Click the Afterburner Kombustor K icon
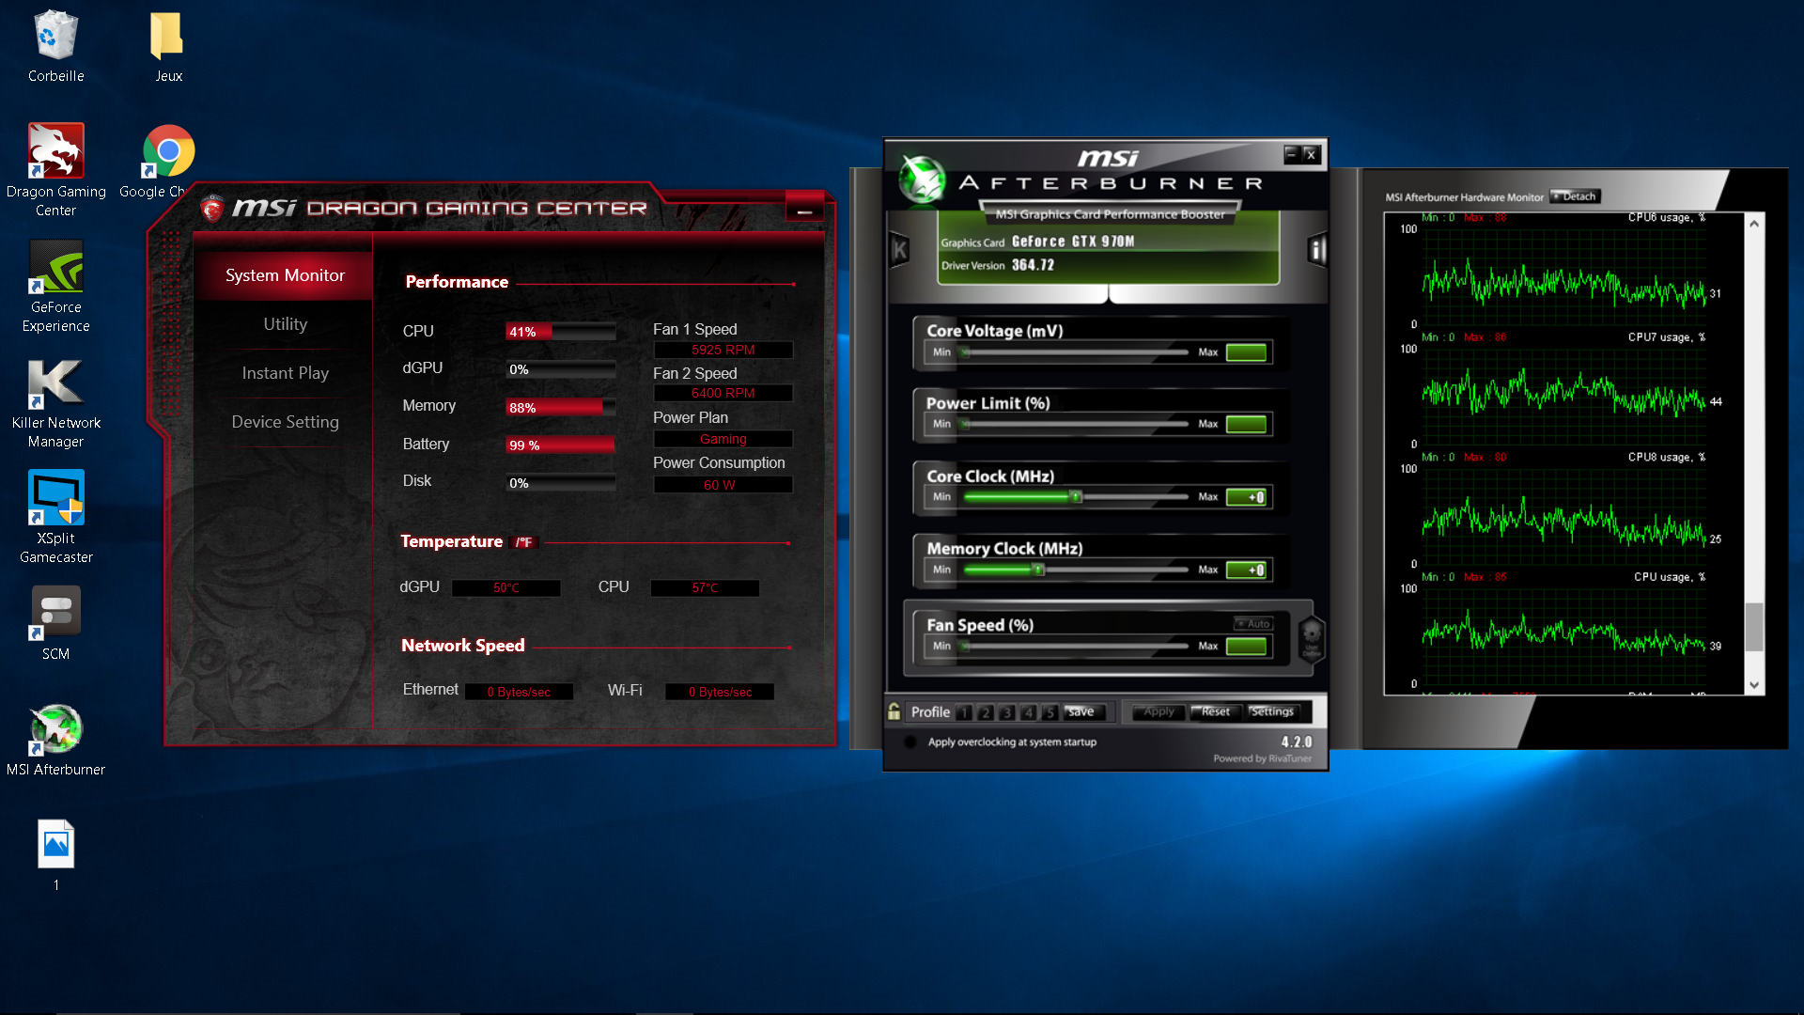1804x1015 pixels. [x=899, y=250]
